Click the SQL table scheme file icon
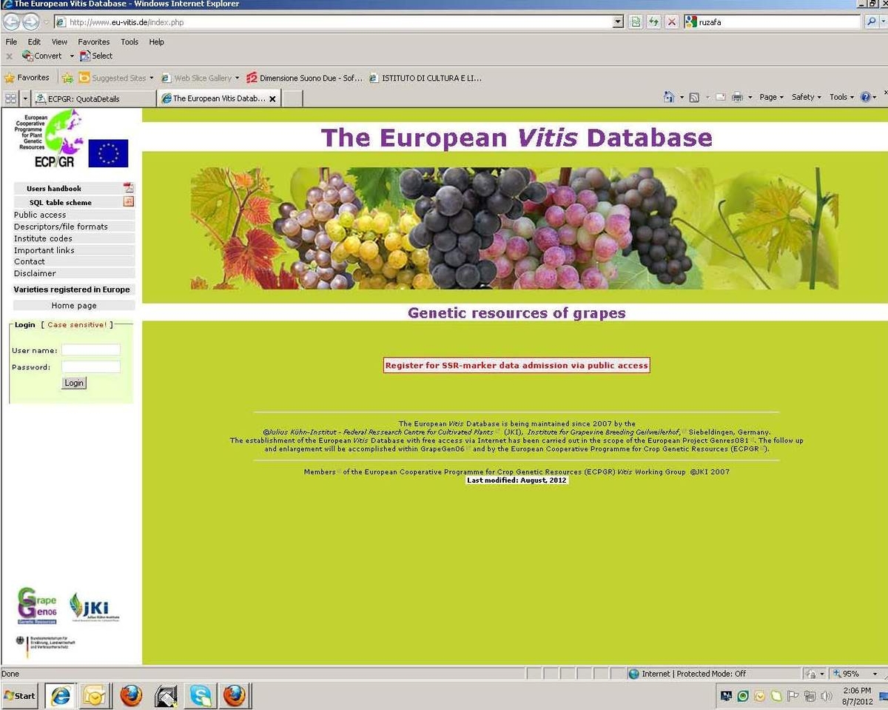 point(127,201)
